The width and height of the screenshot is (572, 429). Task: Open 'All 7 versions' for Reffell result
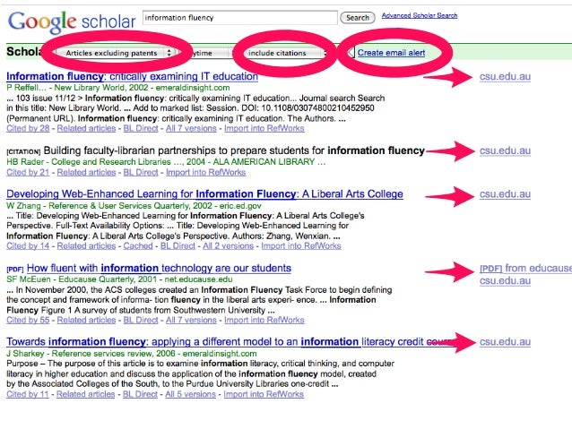pyautogui.click(x=191, y=128)
